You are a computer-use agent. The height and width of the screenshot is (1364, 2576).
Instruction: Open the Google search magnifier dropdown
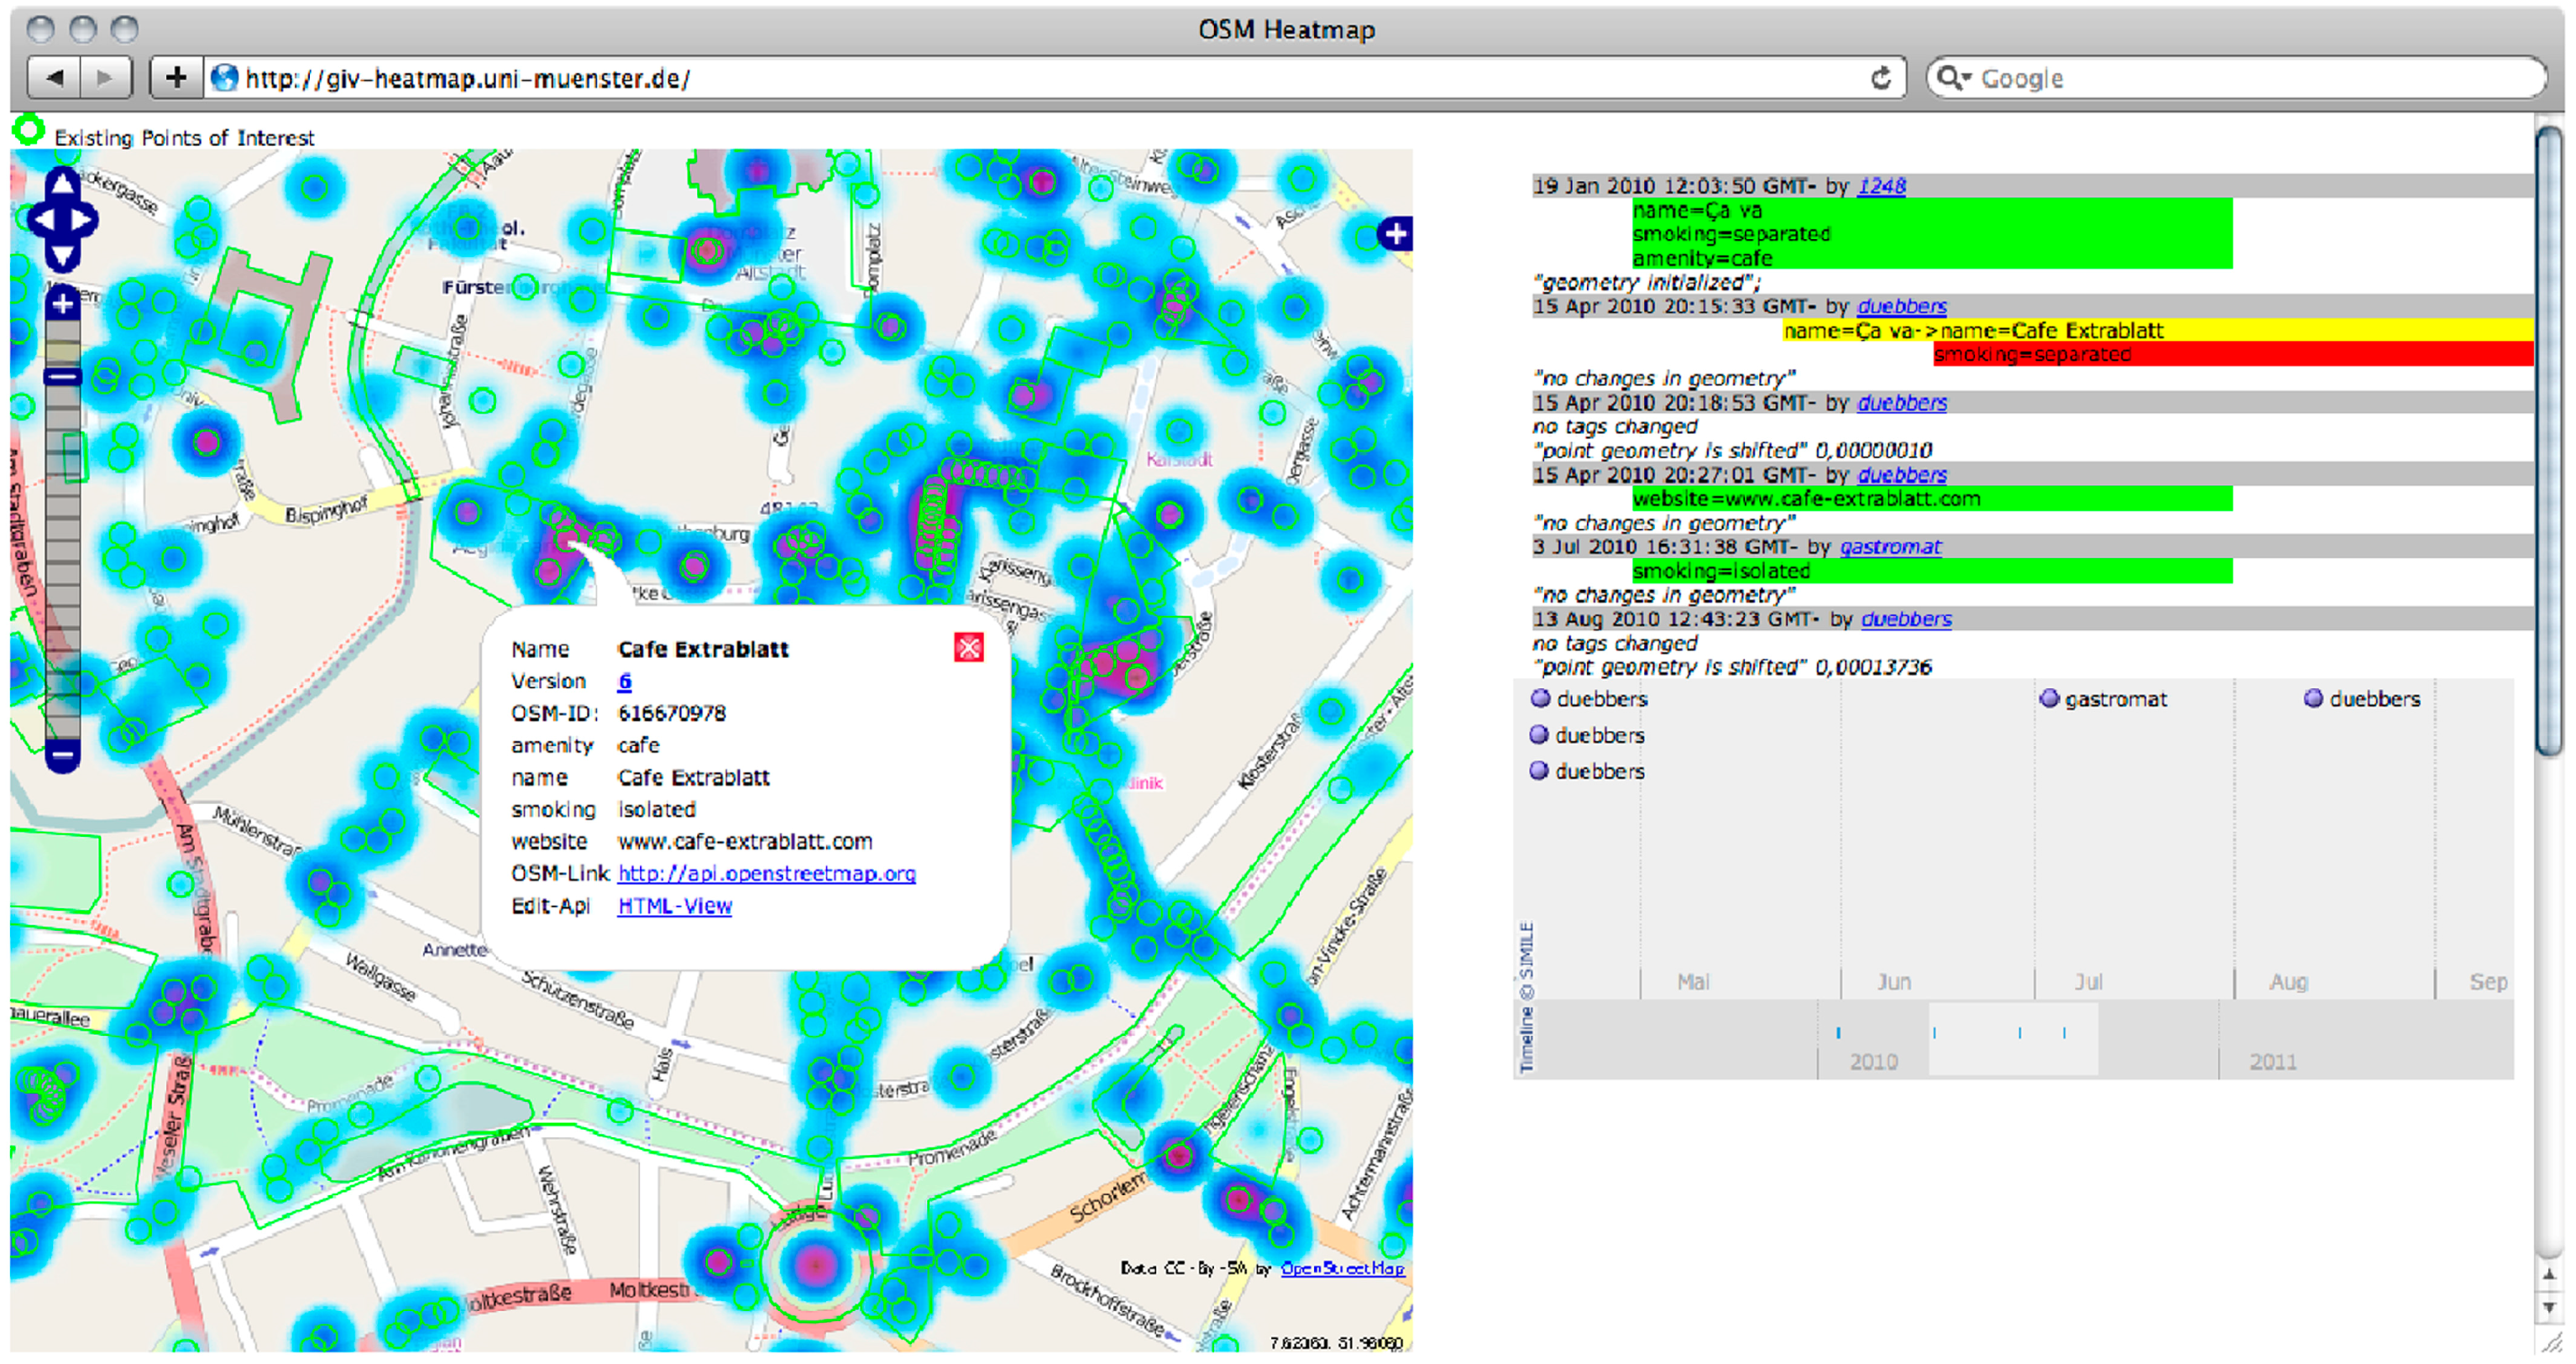1953,78
